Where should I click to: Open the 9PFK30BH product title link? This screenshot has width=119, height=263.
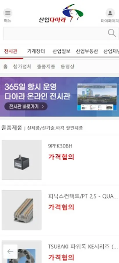60,146
